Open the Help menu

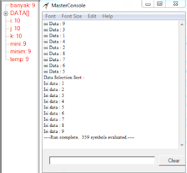(x=108, y=16)
